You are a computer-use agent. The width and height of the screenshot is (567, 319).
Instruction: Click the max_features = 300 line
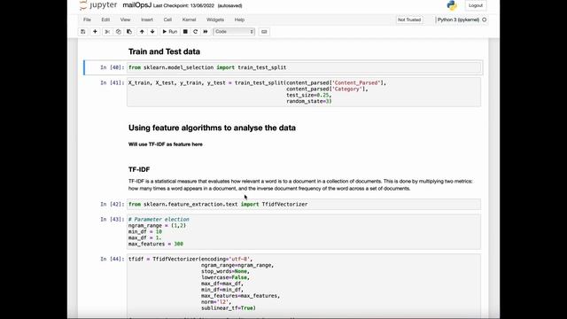[x=156, y=245]
